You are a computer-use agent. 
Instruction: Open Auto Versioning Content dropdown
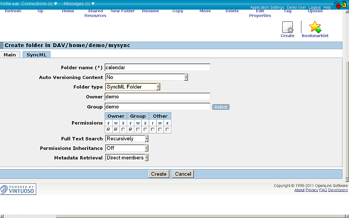click(147, 77)
